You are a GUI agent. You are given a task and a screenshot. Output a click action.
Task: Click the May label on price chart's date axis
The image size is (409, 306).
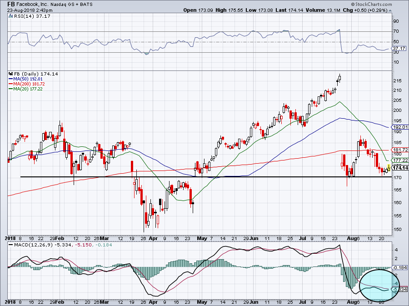(x=202, y=238)
